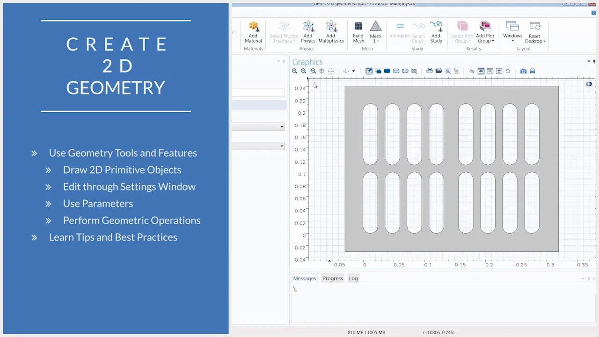Click the first selection list icon after modes
This screenshot has height=337, width=599.
[430, 71]
